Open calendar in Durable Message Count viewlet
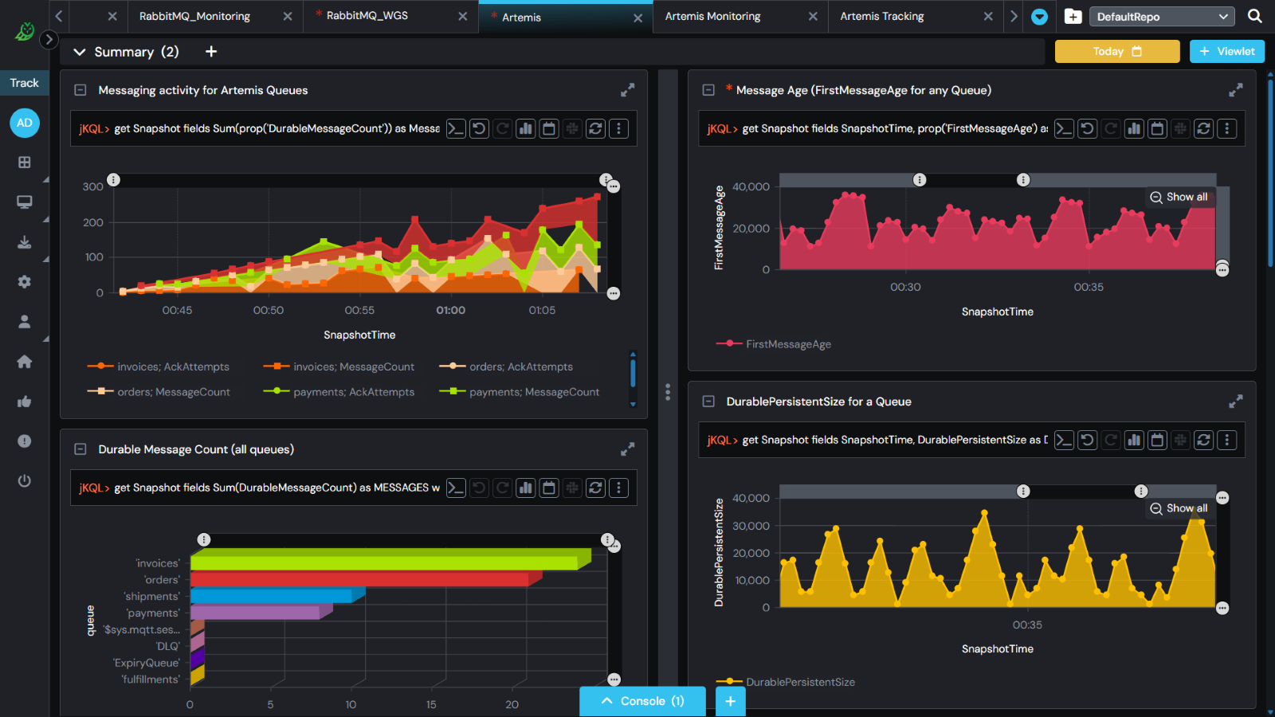Screen dimensions: 1275x717 (549, 488)
